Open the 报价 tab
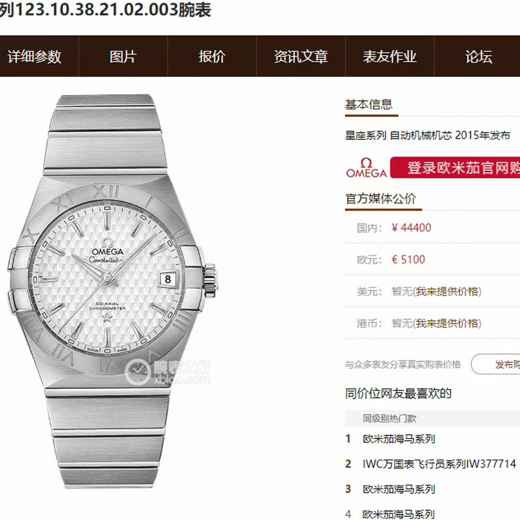Screen dimensions: 520x520 212,57
